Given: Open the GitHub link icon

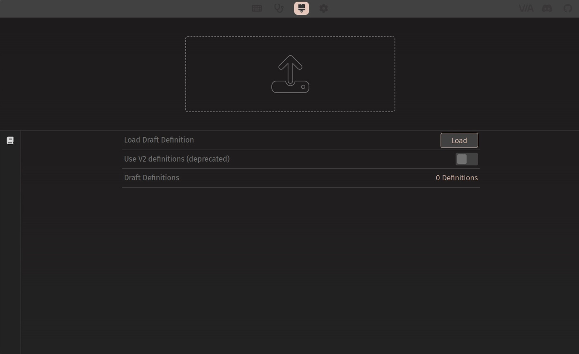Looking at the screenshot, I should (568, 8).
